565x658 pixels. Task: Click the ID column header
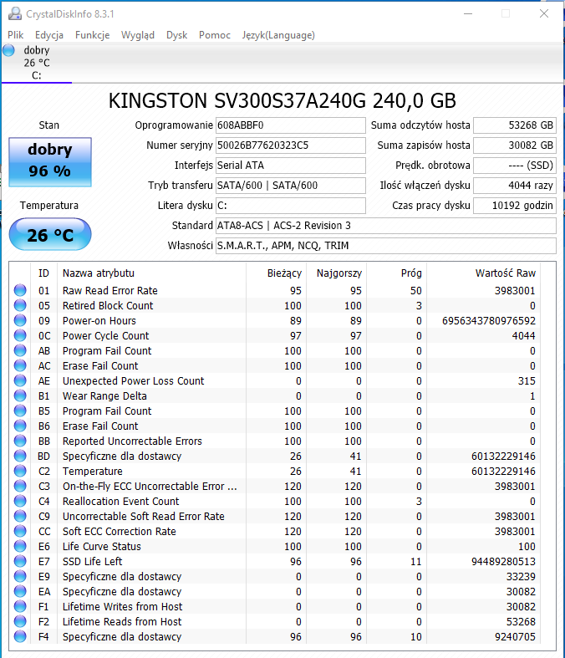point(43,273)
